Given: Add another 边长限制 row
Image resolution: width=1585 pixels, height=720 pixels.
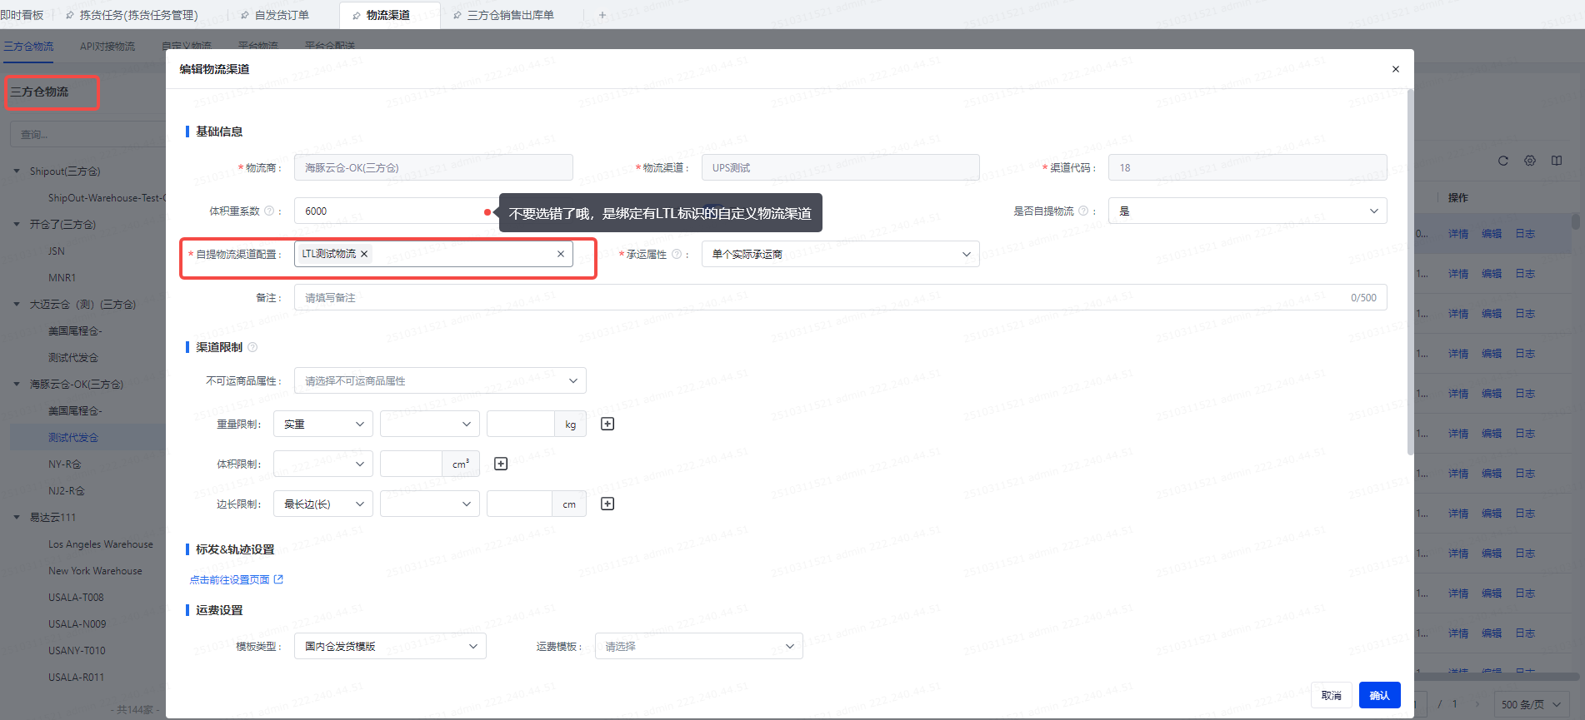Looking at the screenshot, I should 607,504.
